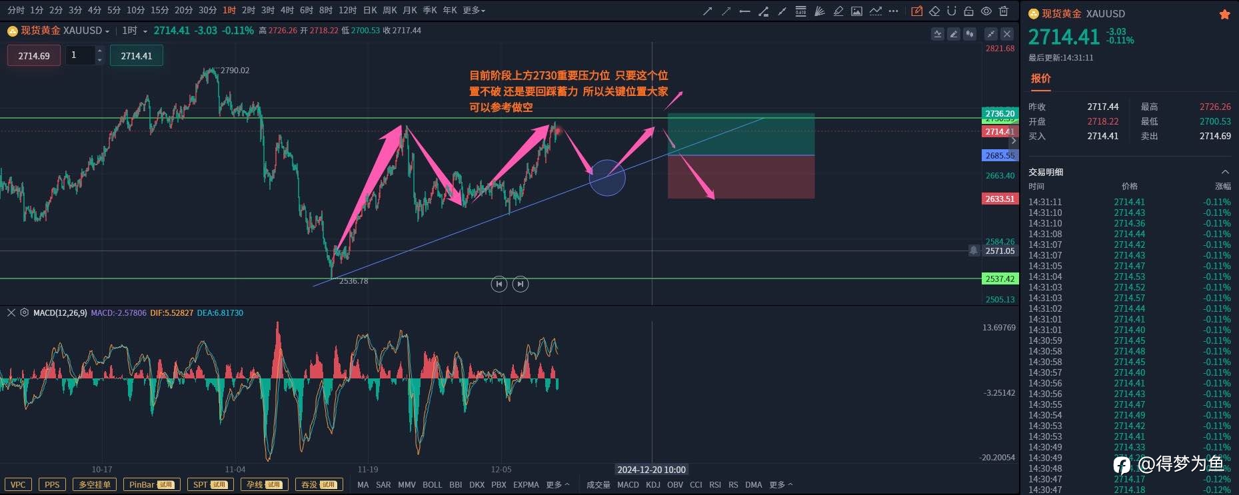This screenshot has width=1239, height=495.
Task: Select the 日K timeframe tab
Action: tap(370, 11)
